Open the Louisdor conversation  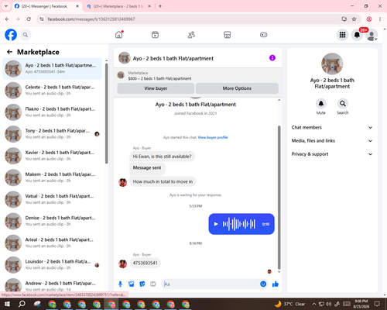coord(53,265)
